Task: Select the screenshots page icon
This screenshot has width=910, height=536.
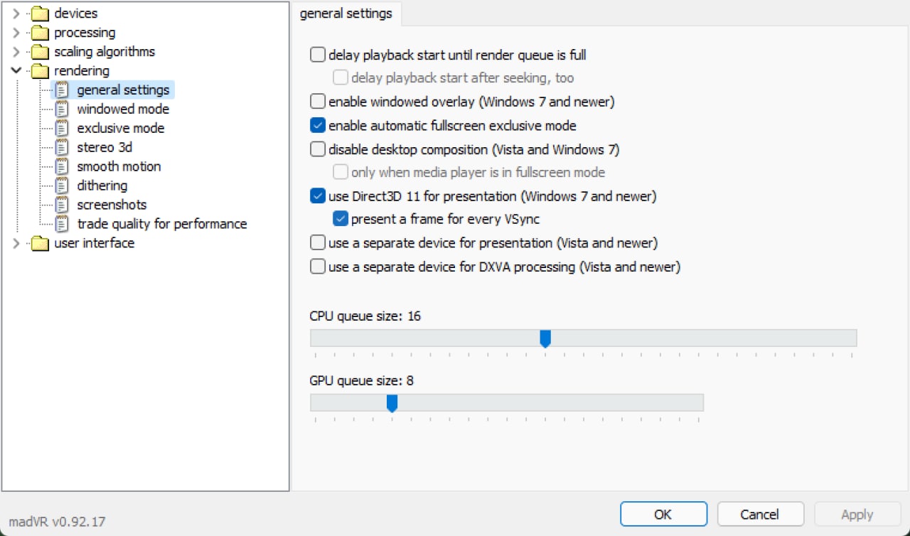Action: pos(62,205)
